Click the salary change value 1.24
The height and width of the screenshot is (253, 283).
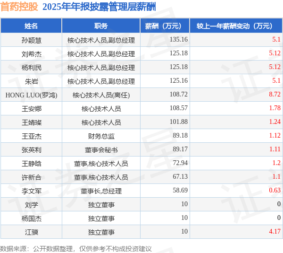click(275, 122)
